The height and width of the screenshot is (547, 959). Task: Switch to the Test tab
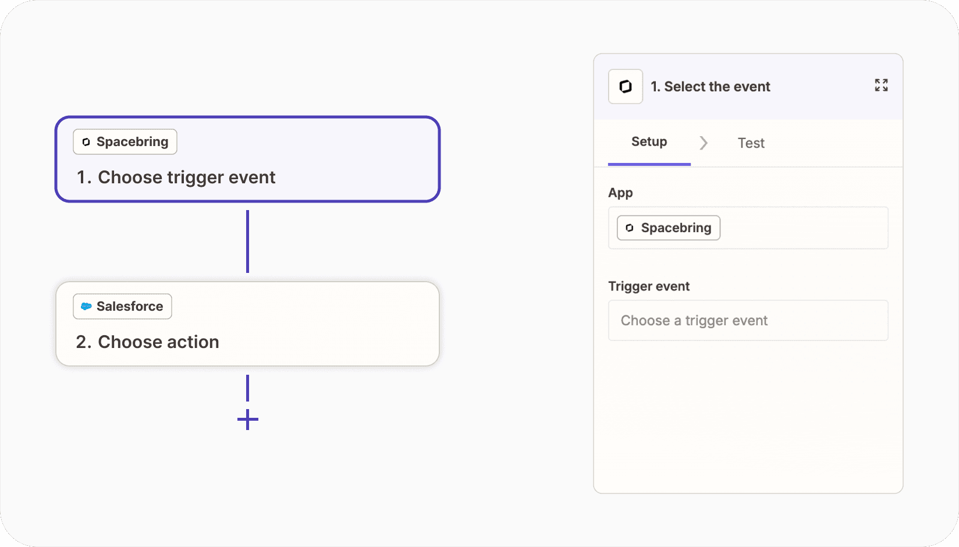tap(751, 143)
